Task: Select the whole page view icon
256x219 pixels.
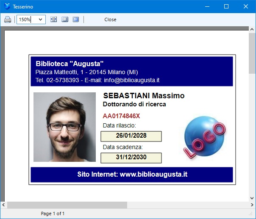Action: (x=65, y=19)
